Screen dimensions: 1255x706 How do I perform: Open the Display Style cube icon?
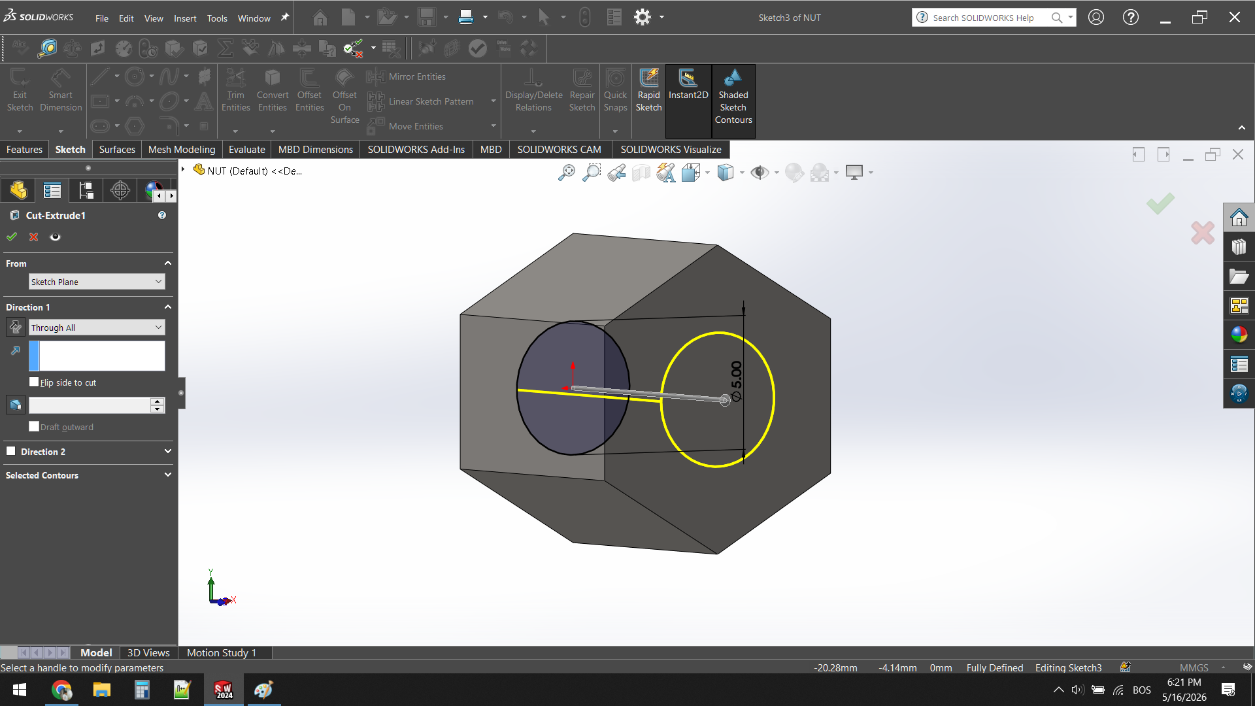click(x=726, y=173)
